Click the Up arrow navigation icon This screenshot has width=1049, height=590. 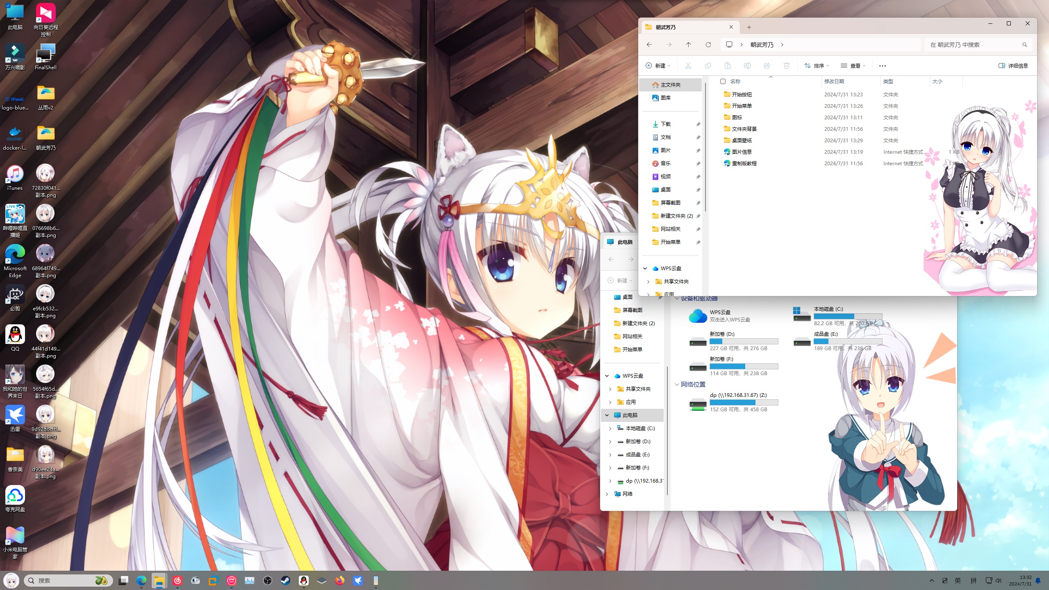click(688, 45)
